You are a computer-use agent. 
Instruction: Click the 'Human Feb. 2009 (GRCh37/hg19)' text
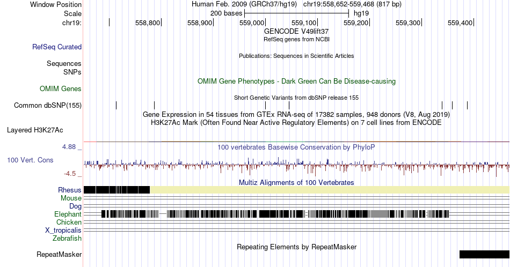tap(244, 4)
